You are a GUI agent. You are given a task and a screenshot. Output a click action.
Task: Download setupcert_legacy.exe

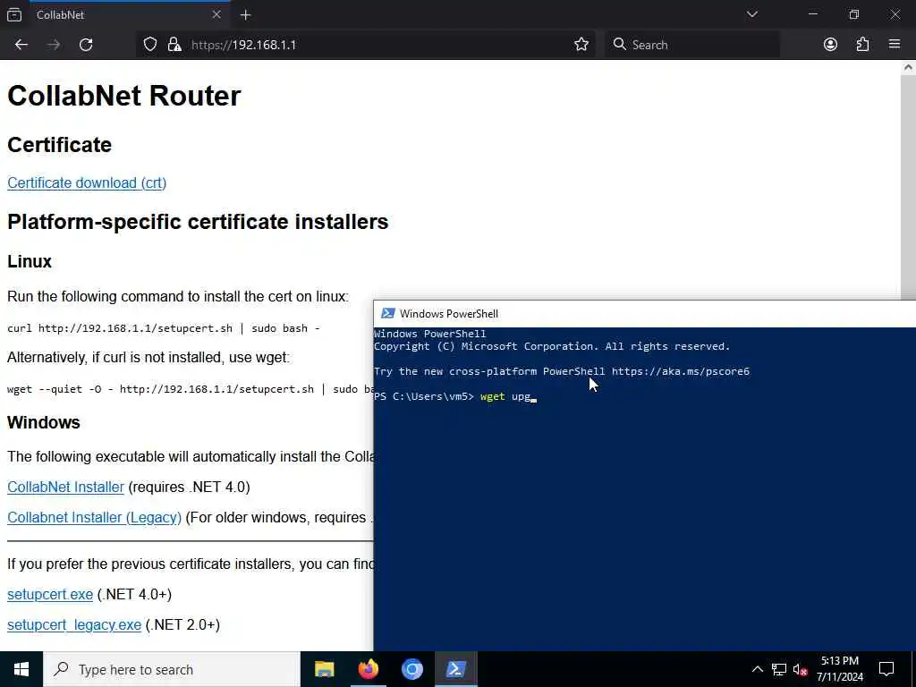tap(74, 625)
